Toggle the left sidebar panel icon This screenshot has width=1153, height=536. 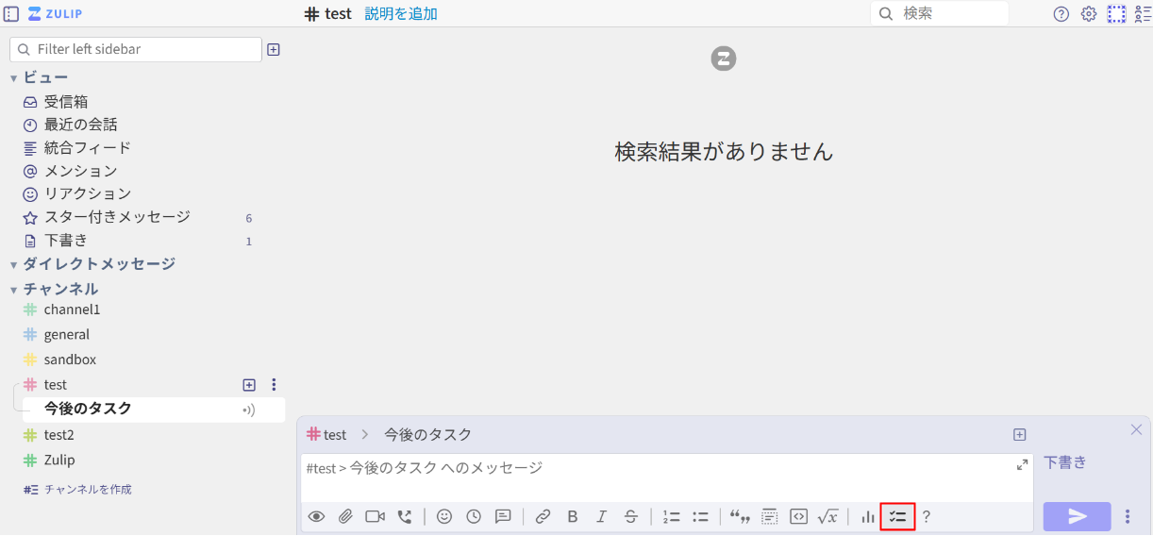[11, 13]
